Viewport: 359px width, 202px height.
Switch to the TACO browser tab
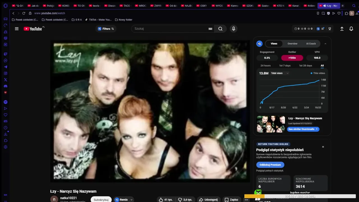pyautogui.click(x=125, y=6)
